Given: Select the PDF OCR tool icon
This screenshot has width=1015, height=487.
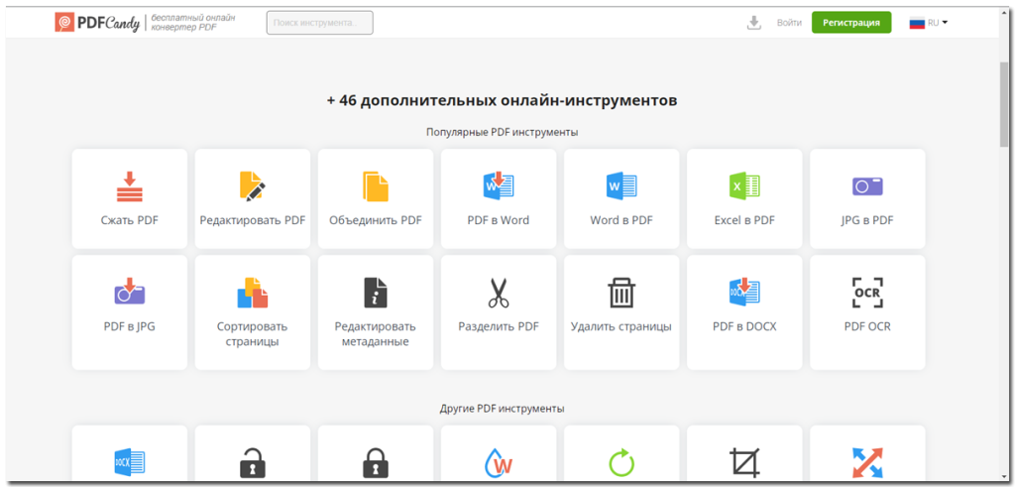Looking at the screenshot, I should coord(867,293).
